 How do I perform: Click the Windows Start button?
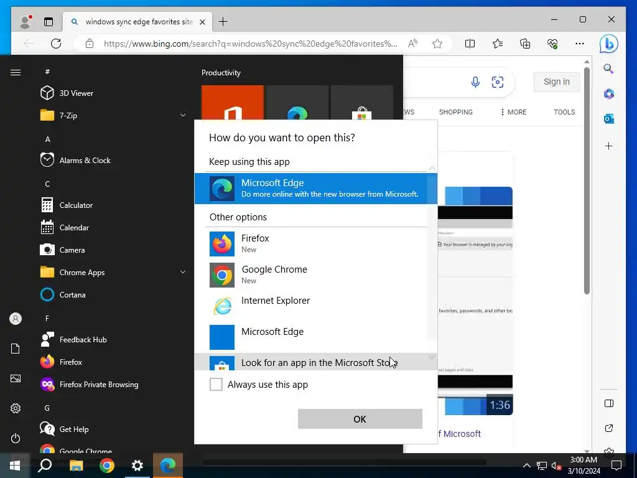point(15,466)
